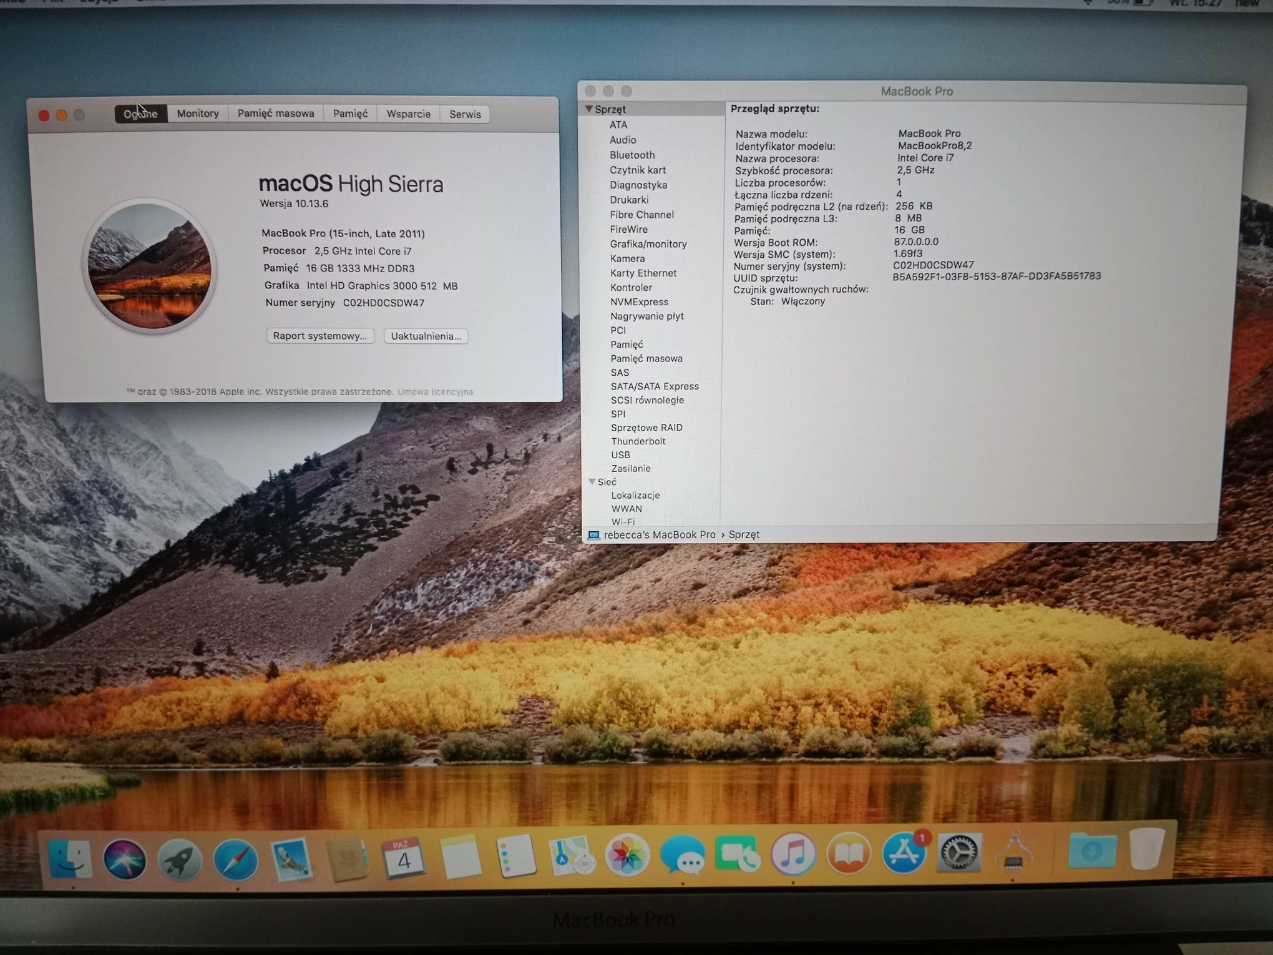This screenshot has height=955, width=1273.
Task: Open Photos from the Dock
Action: 627,857
